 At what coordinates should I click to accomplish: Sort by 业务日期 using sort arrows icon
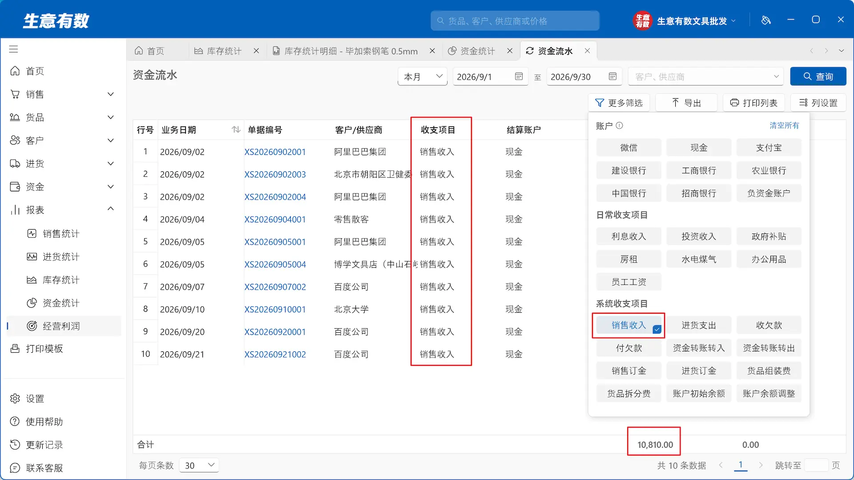236,129
